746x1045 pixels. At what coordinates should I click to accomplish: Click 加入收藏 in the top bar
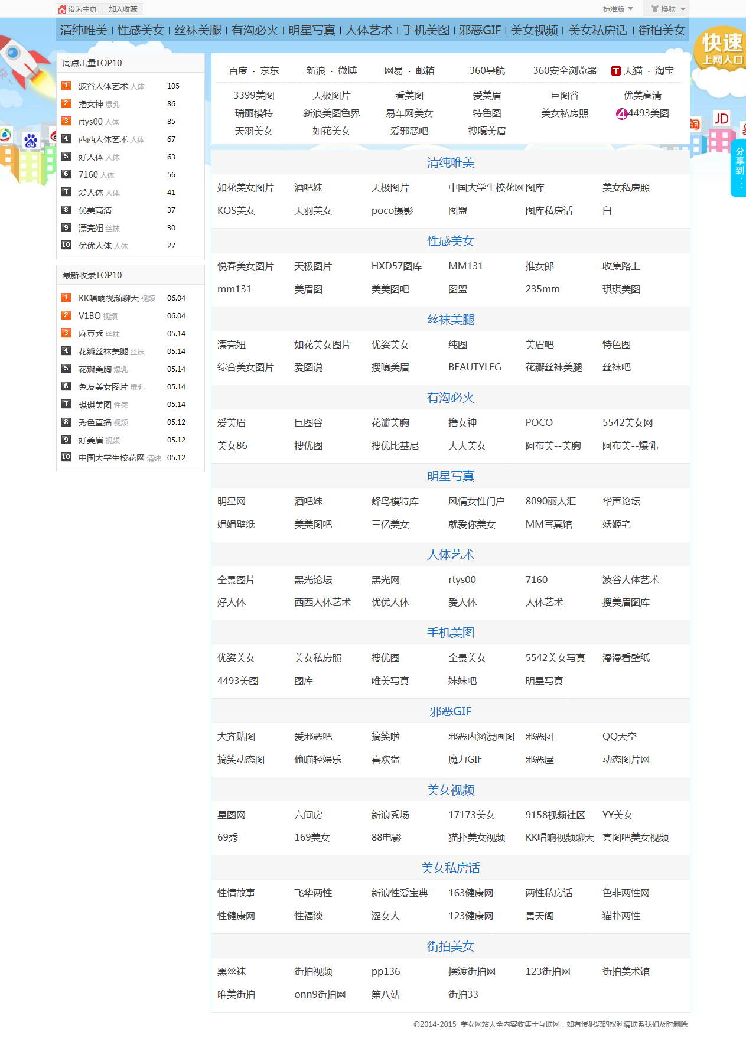(x=123, y=9)
